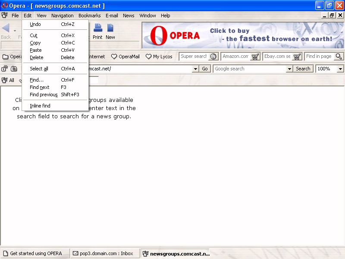Open the View menu
Image resolution: width=345 pixels, height=259 pixels.
tap(41, 16)
